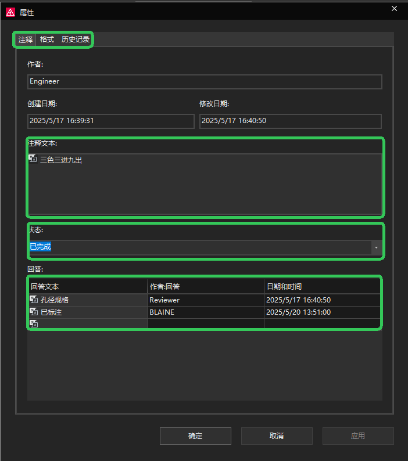Click the 已完成 status value
Viewport: 408px width, 461px height.
[40, 246]
